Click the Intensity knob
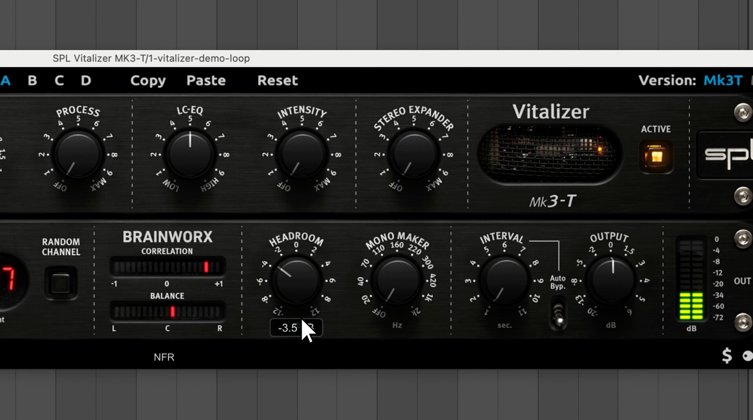This screenshot has height=420, width=753. [302, 154]
